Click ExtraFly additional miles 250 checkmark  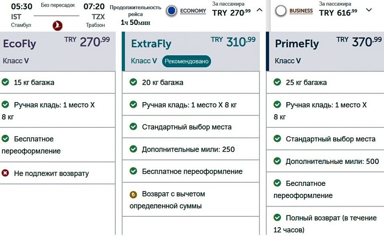[133, 149]
